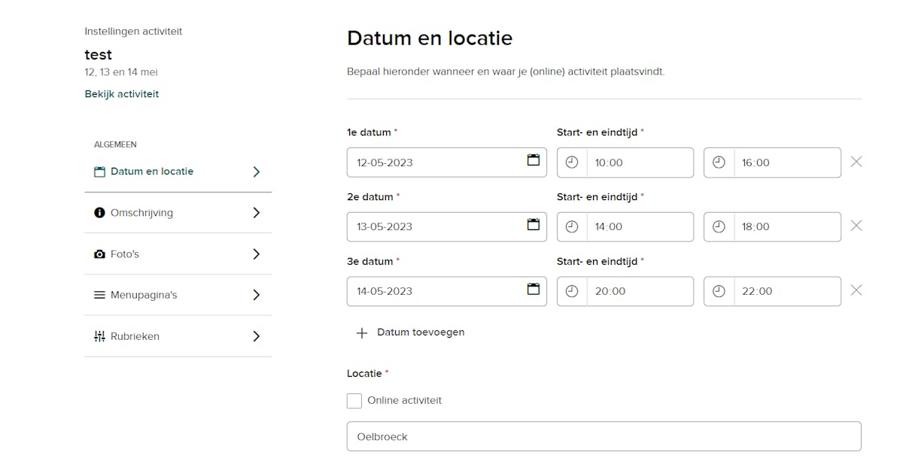Open calendar picker for 1e datum
The height and width of the screenshot is (461, 903).
pos(533,160)
